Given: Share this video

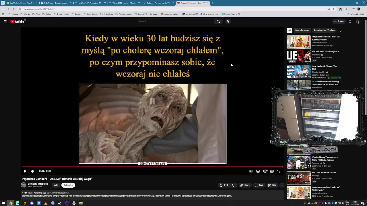Looking at the screenshot, I should pos(245,185).
